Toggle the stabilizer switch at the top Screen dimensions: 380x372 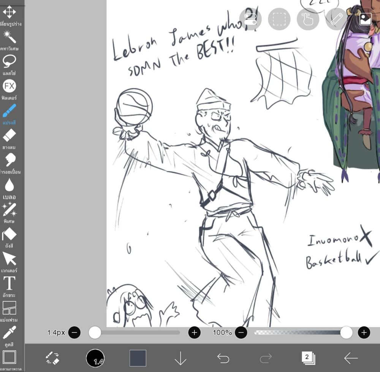[x=250, y=19]
